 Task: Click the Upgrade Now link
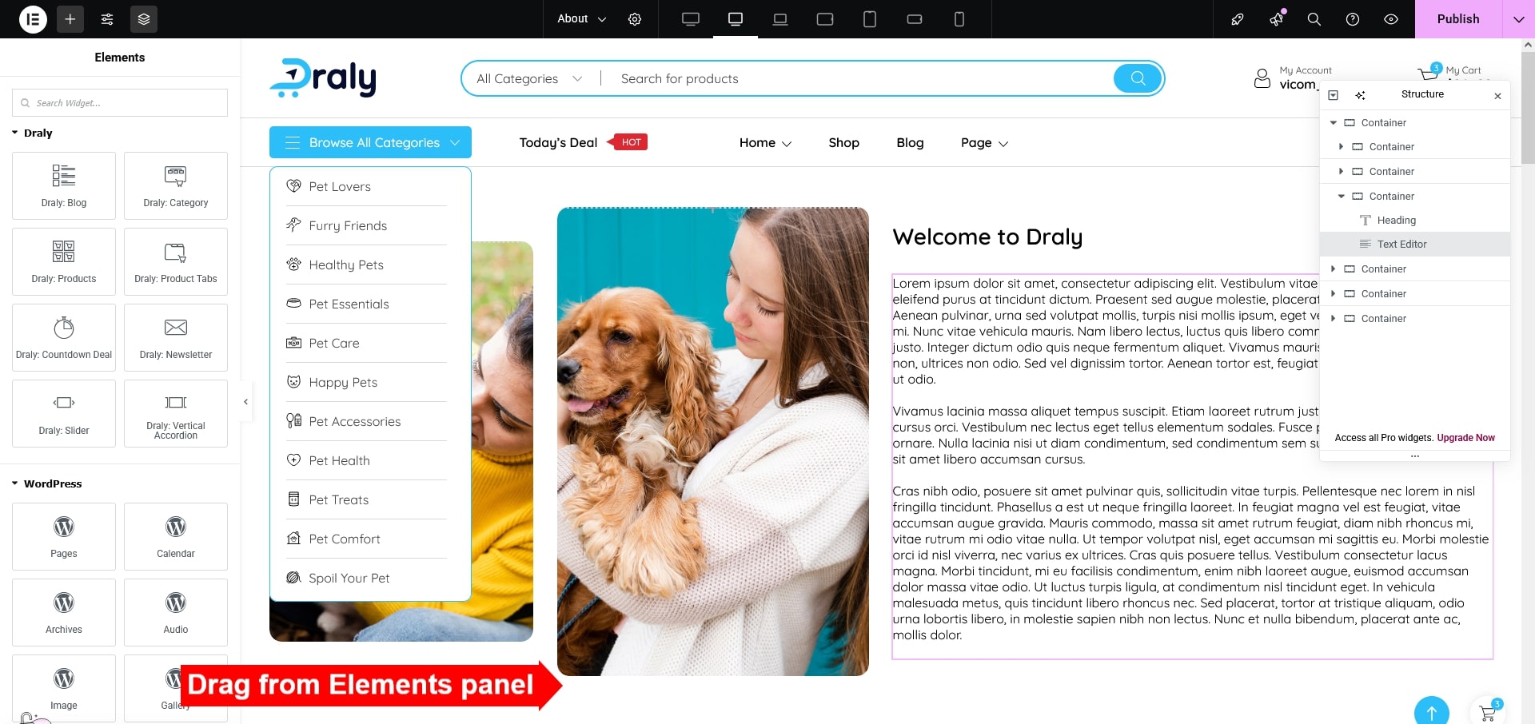[1465, 438]
